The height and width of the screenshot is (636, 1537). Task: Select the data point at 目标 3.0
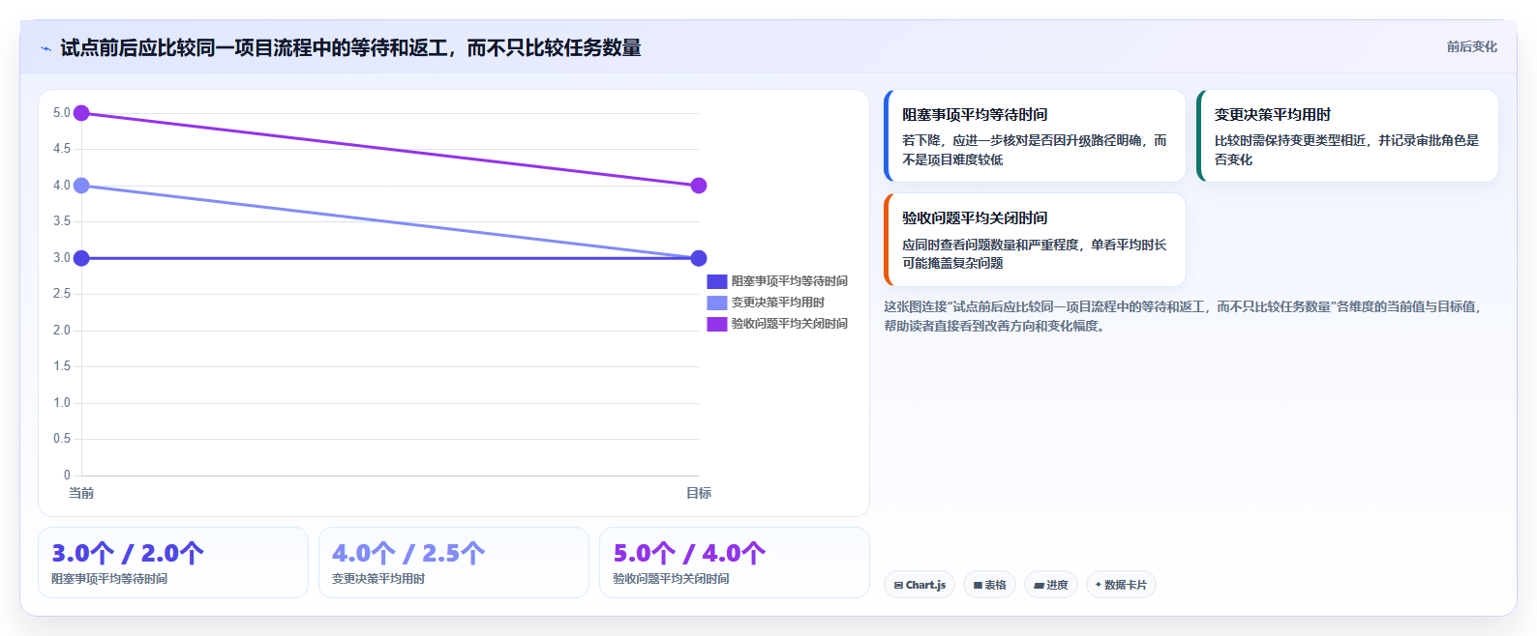click(x=699, y=258)
